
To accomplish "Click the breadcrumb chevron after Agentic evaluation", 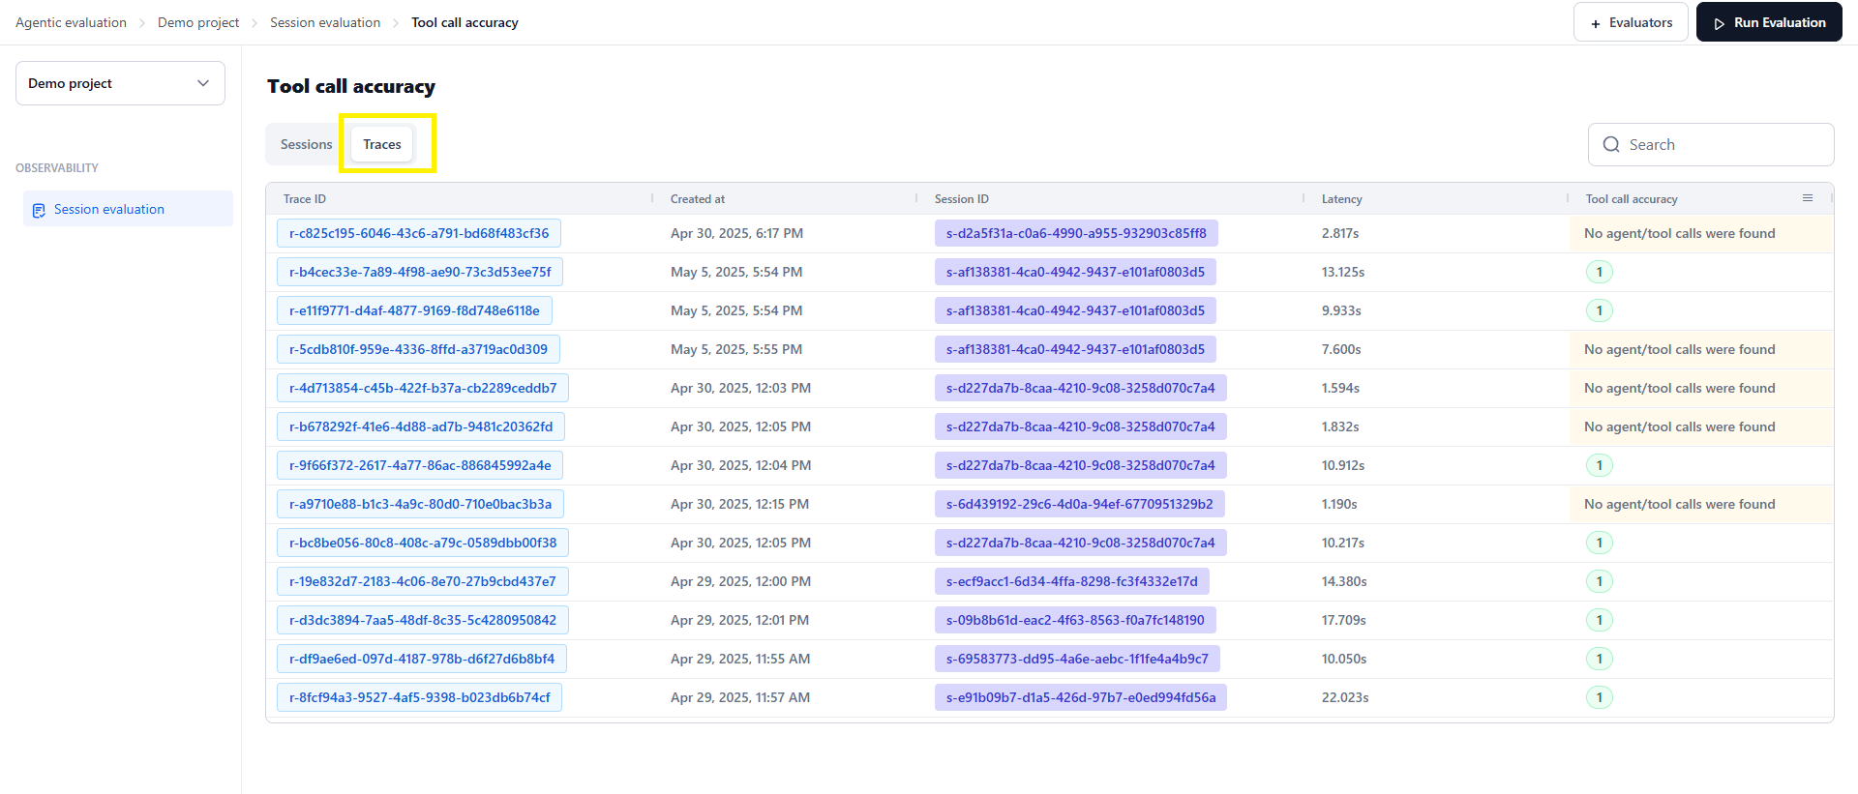I will pyautogui.click(x=142, y=23).
